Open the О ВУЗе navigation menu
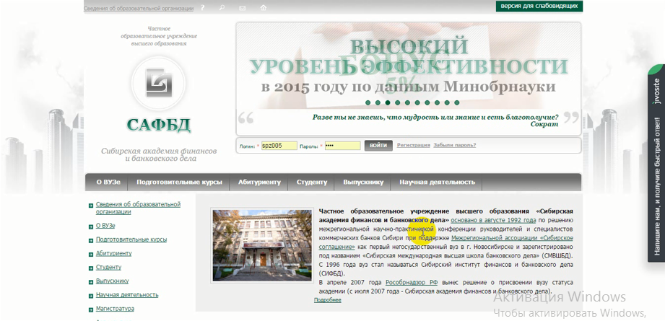 [x=108, y=182]
